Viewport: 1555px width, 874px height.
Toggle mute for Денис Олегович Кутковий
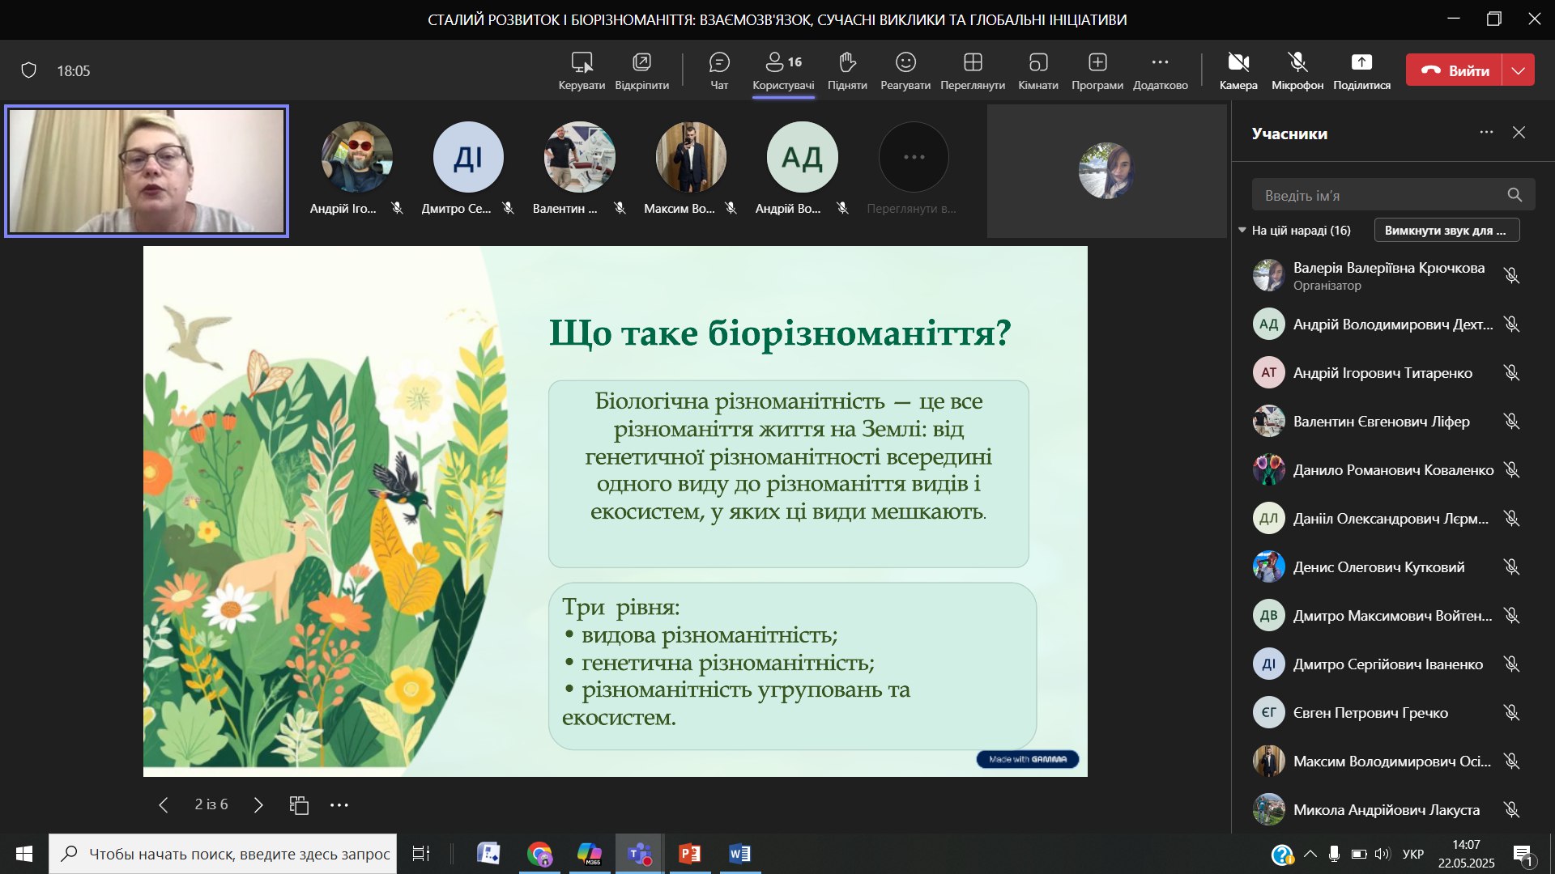coord(1510,567)
